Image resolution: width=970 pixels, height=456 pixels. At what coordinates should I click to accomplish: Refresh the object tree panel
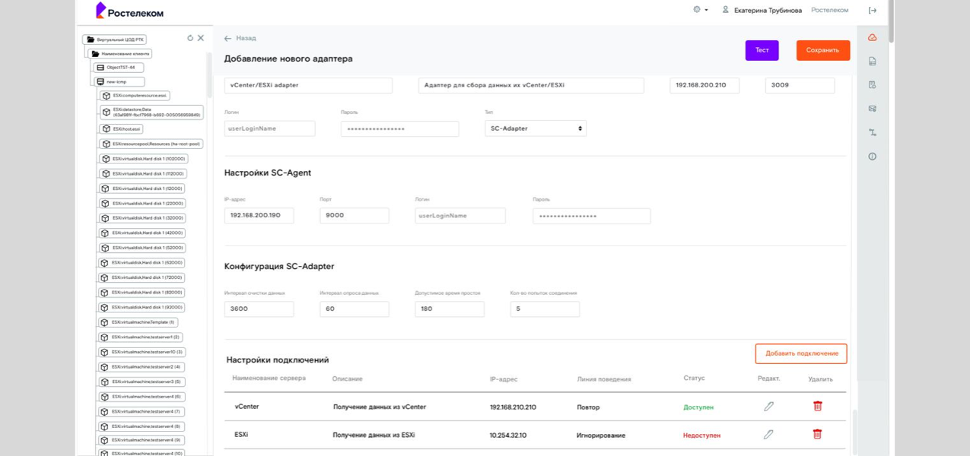(190, 38)
